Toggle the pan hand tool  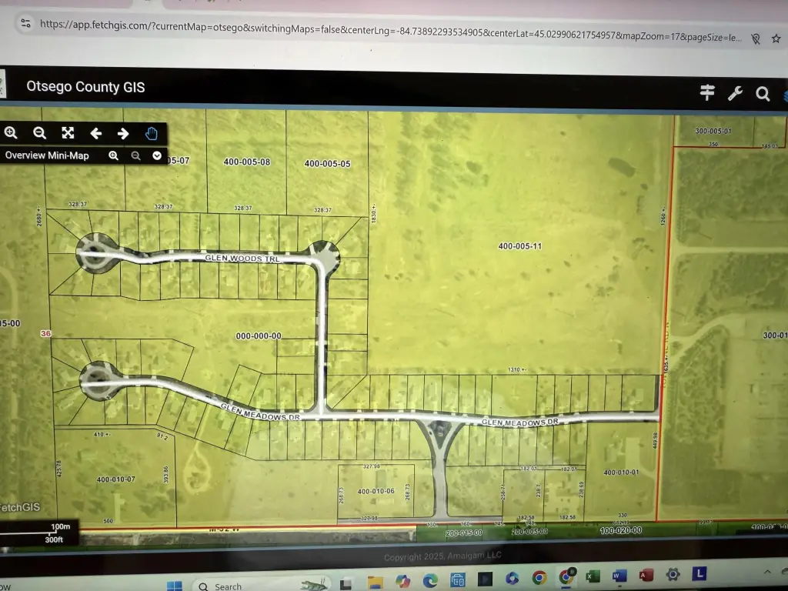pos(151,133)
